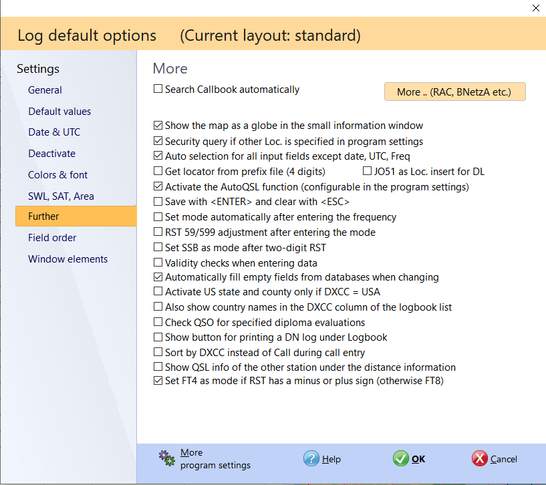Enable Validity checks when entering data

point(158,262)
